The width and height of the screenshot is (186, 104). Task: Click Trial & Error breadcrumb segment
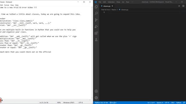point(105,10)
